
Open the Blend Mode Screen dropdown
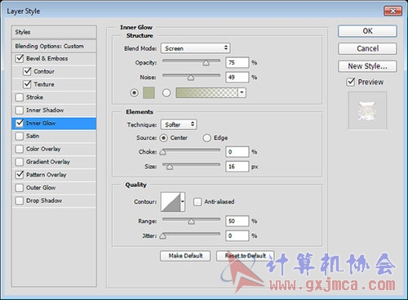(x=196, y=48)
